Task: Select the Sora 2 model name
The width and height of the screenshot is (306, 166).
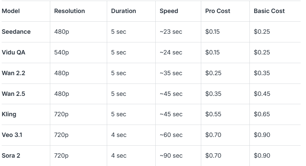Action: [x=11, y=156]
